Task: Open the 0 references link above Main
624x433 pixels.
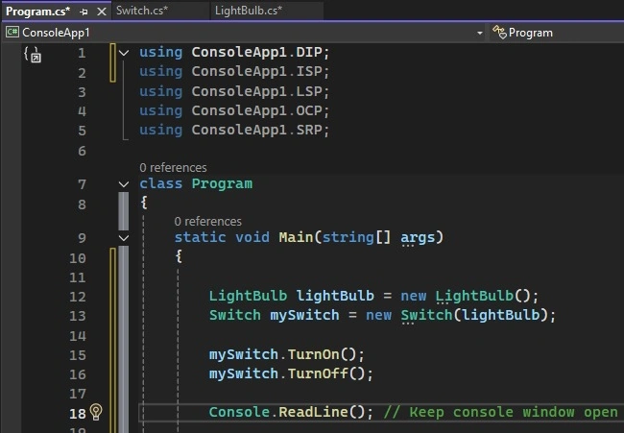Action: click(207, 221)
